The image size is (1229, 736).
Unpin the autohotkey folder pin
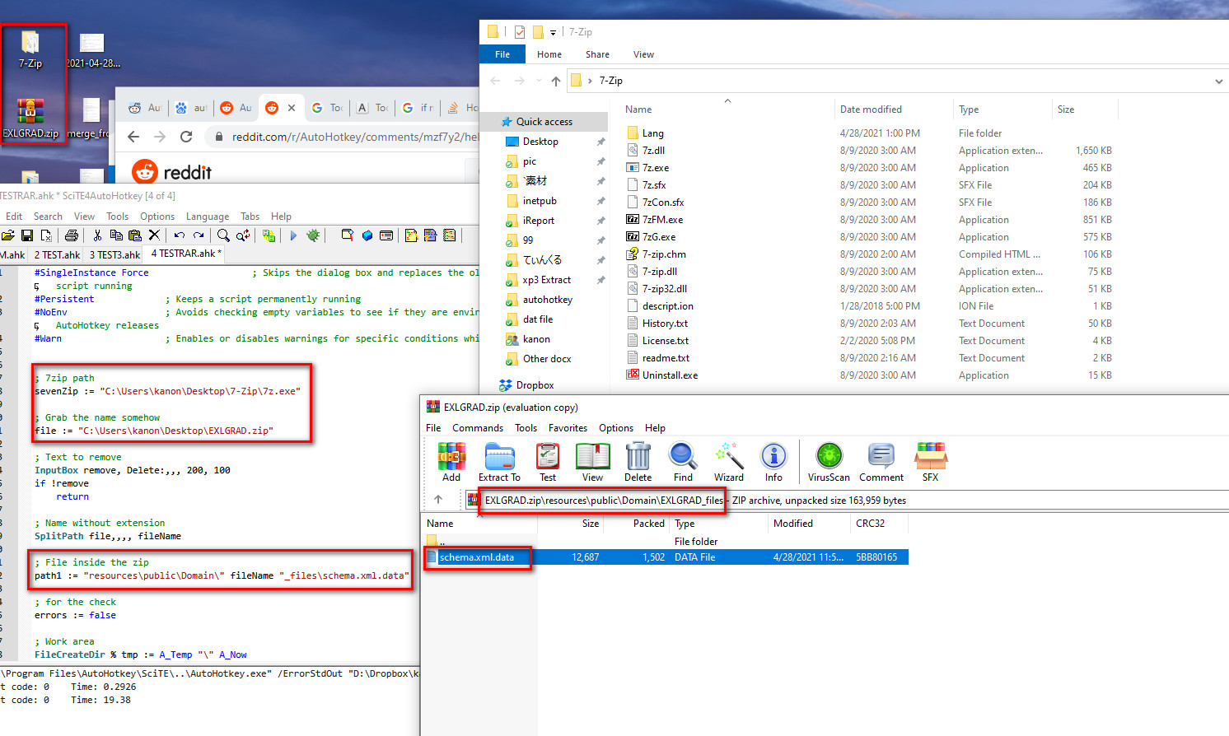point(599,300)
